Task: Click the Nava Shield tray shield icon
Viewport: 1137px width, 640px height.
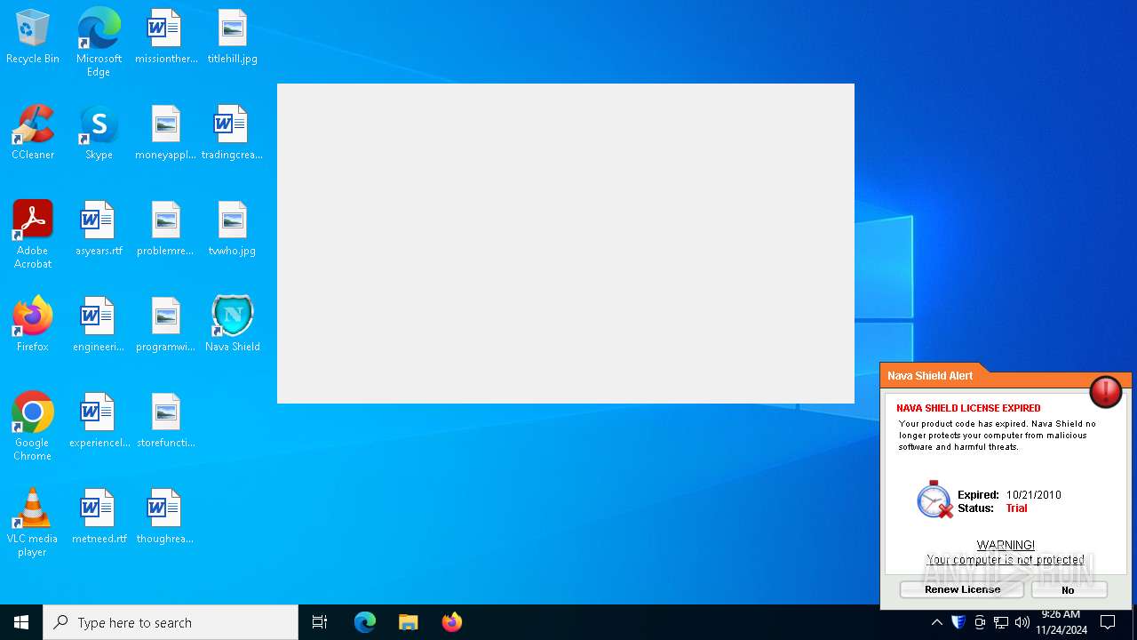Action: click(x=958, y=622)
